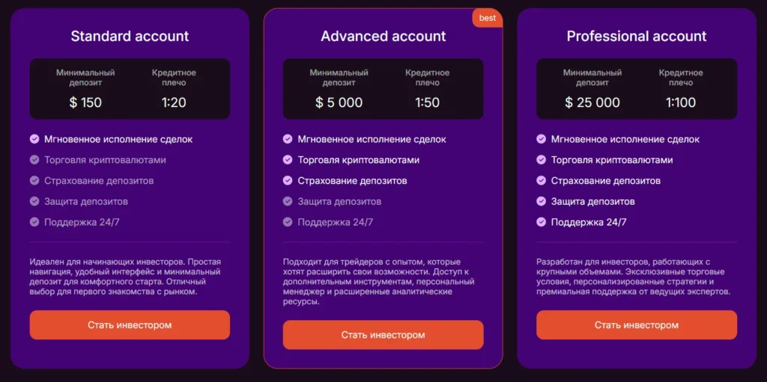767x382 pixels.
Task: Click check icon beside Professional's "Защита депозитов"
Action: point(542,201)
